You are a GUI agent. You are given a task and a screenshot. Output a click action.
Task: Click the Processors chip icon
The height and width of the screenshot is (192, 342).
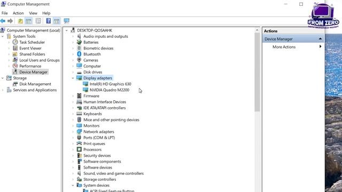point(79,149)
